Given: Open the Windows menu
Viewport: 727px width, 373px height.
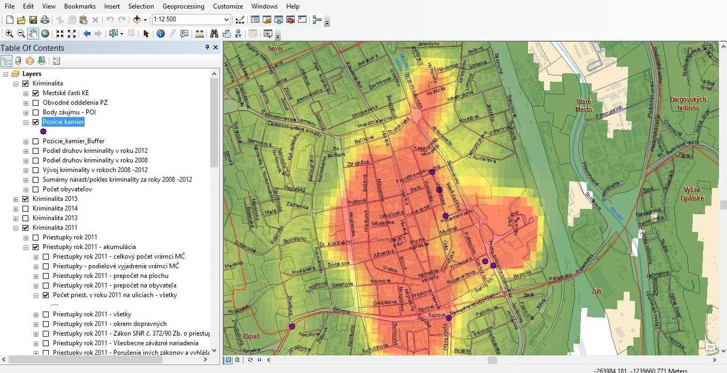Looking at the screenshot, I should click(x=264, y=6).
